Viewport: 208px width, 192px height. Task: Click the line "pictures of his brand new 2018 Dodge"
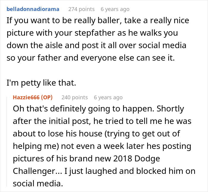[x=86, y=159]
